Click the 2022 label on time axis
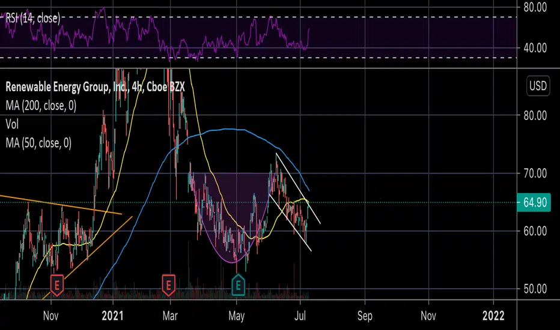 (x=493, y=316)
